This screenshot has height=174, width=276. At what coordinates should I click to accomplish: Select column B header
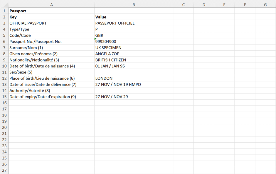point(134,4)
